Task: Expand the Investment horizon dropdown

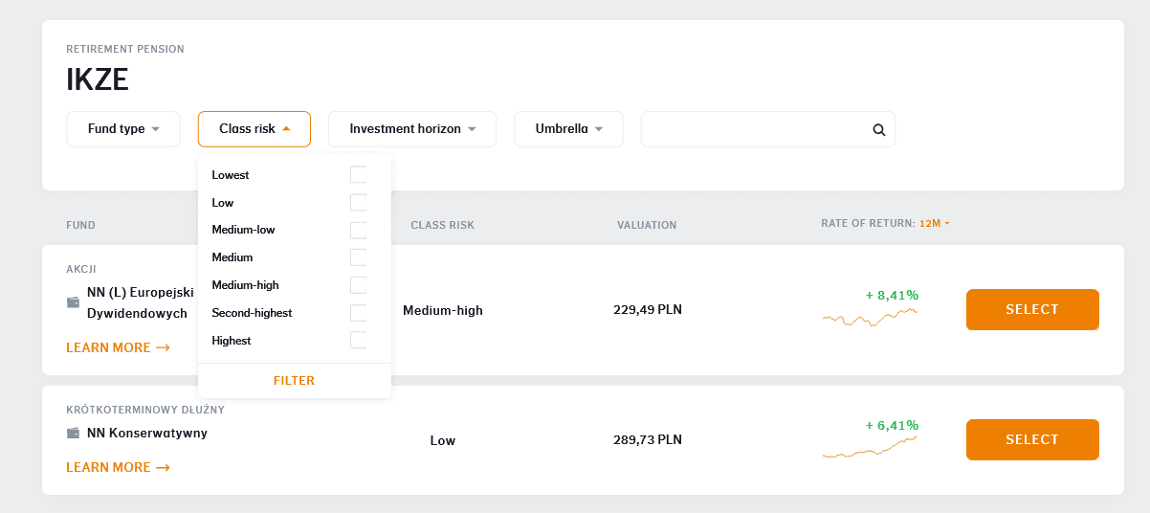Action: pyautogui.click(x=412, y=129)
